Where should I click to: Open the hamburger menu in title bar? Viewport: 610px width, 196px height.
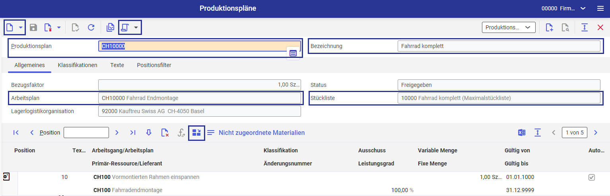[x=600, y=8]
